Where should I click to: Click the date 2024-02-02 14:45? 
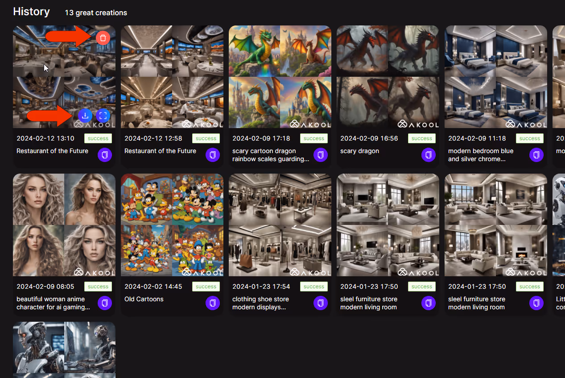[x=153, y=287]
